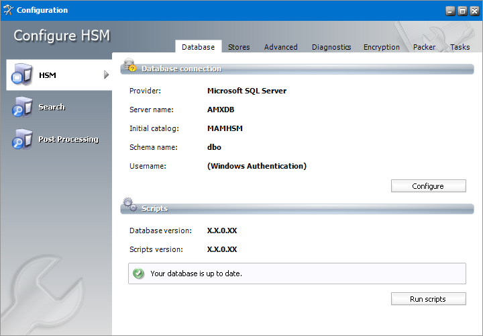Click the green up-to-date checkmark icon
This screenshot has width=483, height=336.
tap(139, 274)
